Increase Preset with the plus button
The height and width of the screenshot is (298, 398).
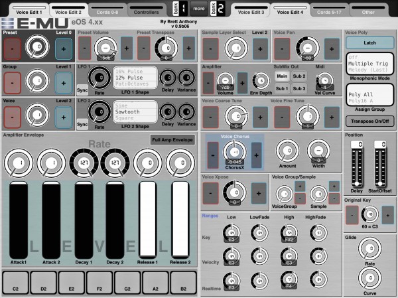click(64, 48)
